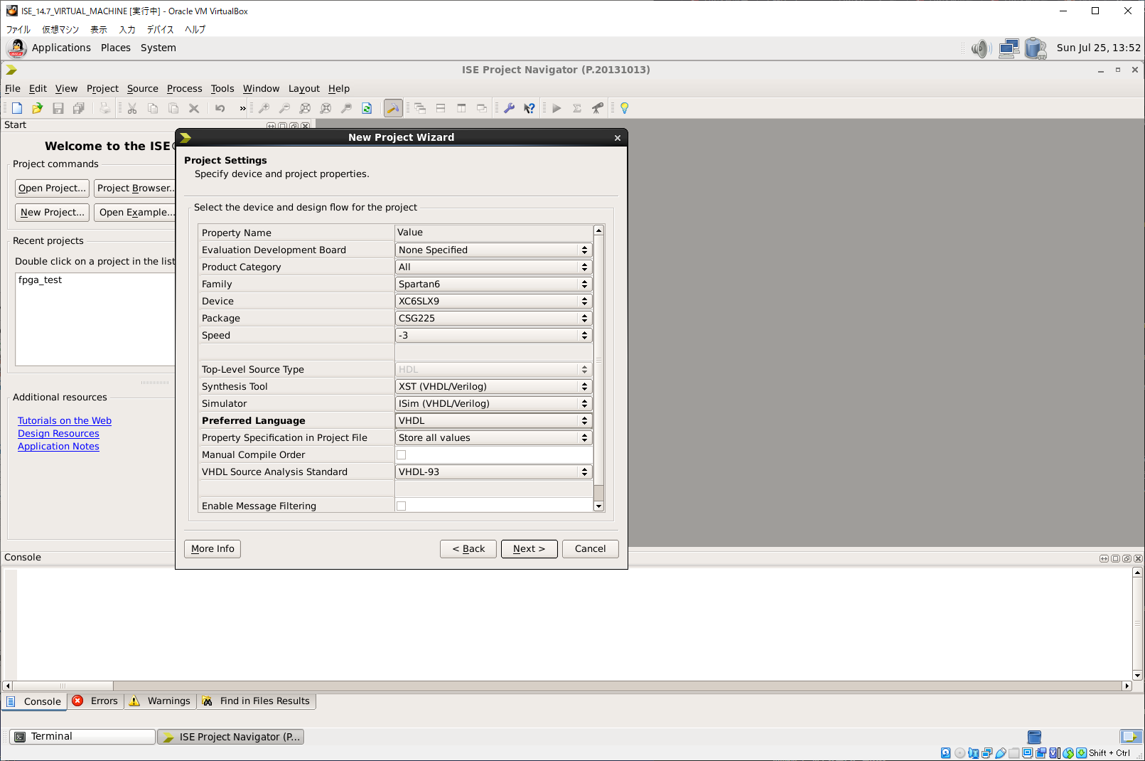This screenshot has height=761, width=1145.
Task: Open the Application Notes link
Action: tap(58, 447)
